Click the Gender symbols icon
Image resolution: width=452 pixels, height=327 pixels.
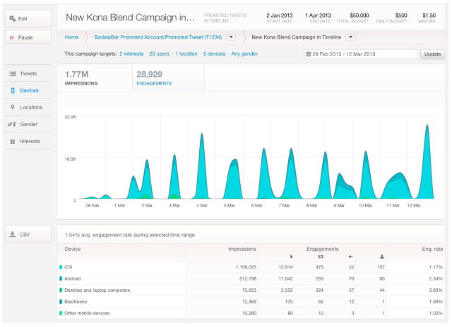13,125
